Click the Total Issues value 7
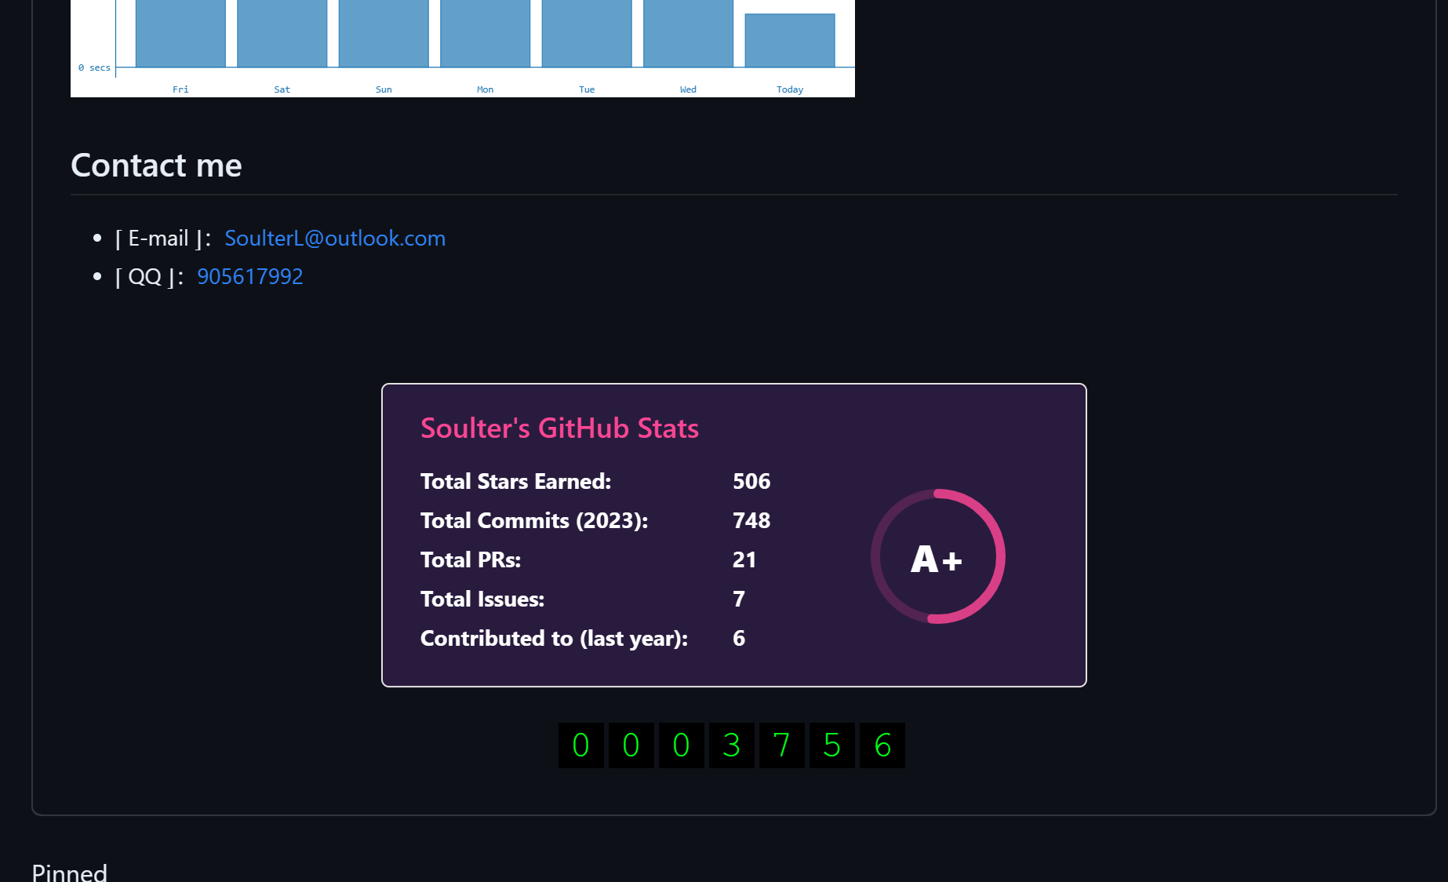Screen dimensions: 1448x882 738,599
